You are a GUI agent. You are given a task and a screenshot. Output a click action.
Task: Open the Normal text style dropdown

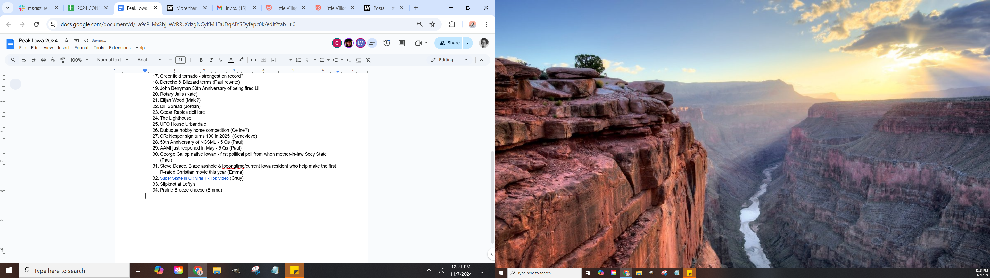pos(112,60)
